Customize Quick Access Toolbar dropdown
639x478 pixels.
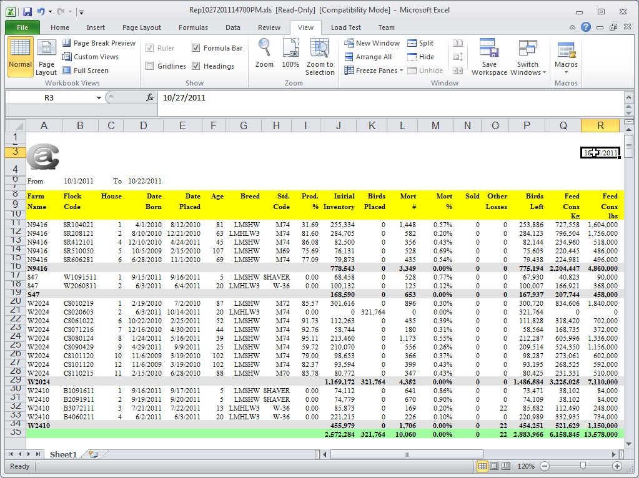pos(81,12)
